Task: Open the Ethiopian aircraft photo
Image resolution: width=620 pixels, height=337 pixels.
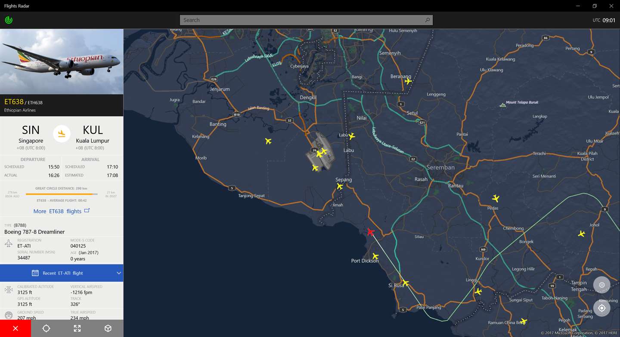Action: pyautogui.click(x=62, y=61)
